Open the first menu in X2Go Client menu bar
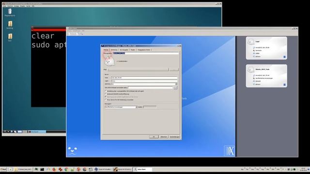 (70, 31)
